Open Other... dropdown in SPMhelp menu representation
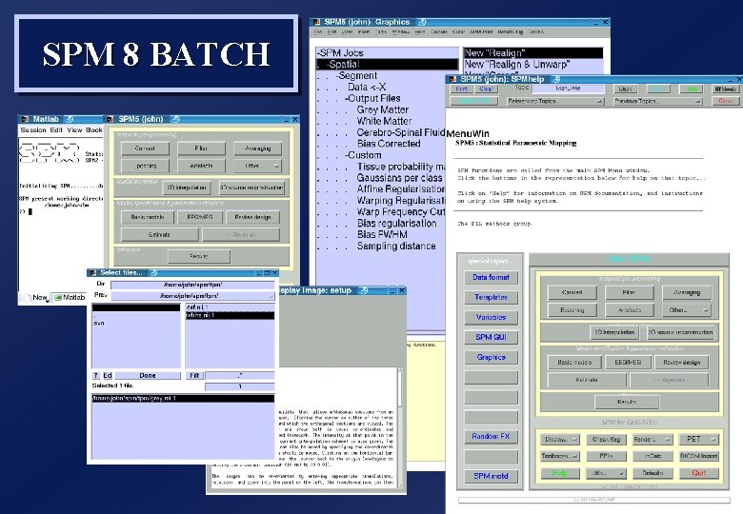The image size is (743, 514). pos(687,310)
